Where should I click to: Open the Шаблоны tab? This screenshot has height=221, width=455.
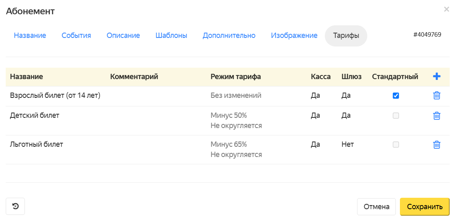(171, 36)
